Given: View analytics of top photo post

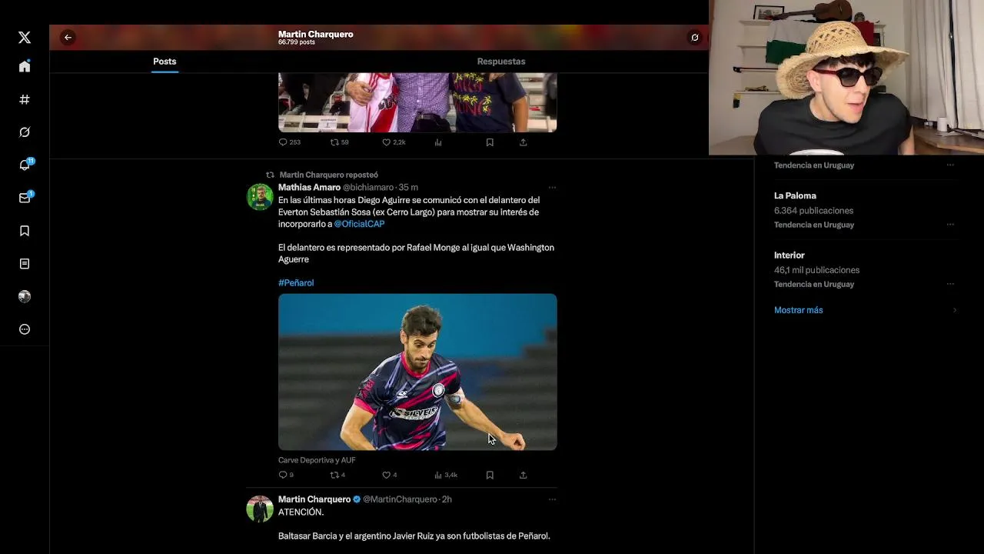Looking at the screenshot, I should (x=438, y=142).
